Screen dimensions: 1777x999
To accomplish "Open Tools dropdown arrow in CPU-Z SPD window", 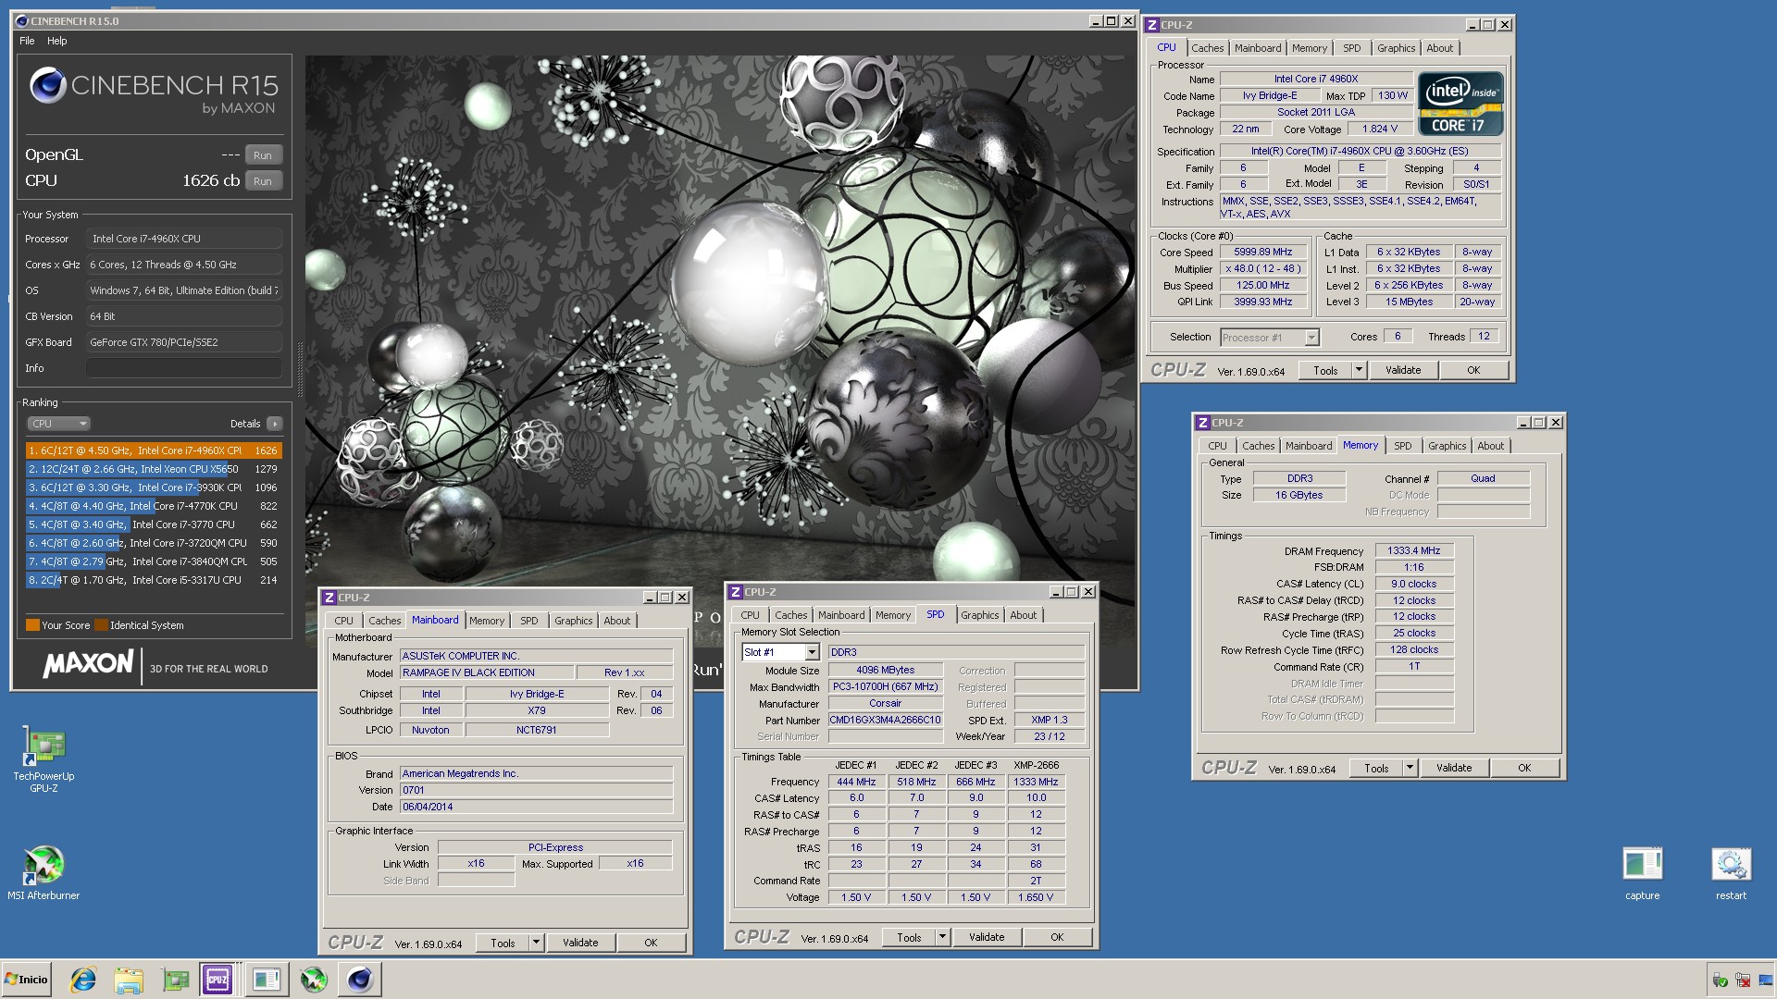I will pyautogui.click(x=942, y=937).
